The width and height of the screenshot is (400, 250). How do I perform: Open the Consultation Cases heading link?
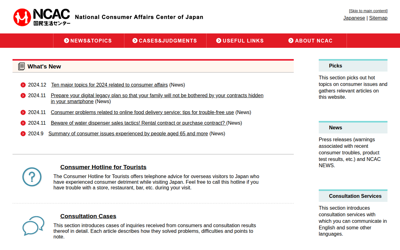(88, 216)
